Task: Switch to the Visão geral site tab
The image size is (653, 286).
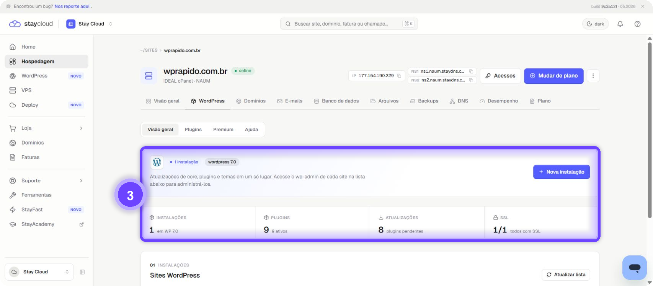Action: [x=163, y=101]
